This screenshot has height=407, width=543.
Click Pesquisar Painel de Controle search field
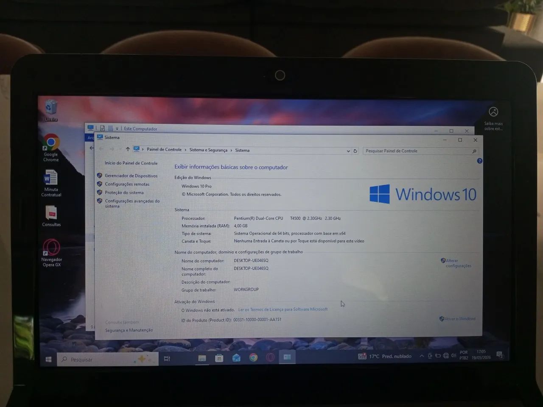pos(421,151)
